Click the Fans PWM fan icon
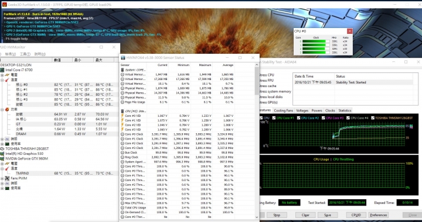 (x=7, y=178)
